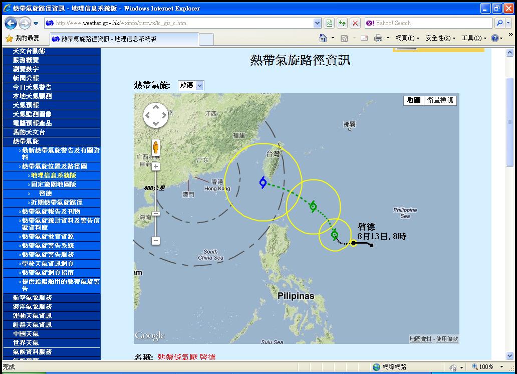
Task: Select the 熱帶氣旋路徑資訊 browser tab
Action: coord(124,39)
